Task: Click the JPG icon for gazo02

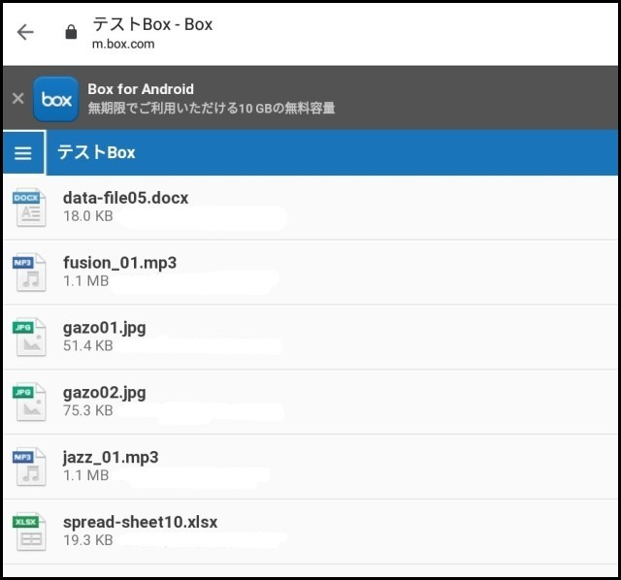Action: point(29,402)
